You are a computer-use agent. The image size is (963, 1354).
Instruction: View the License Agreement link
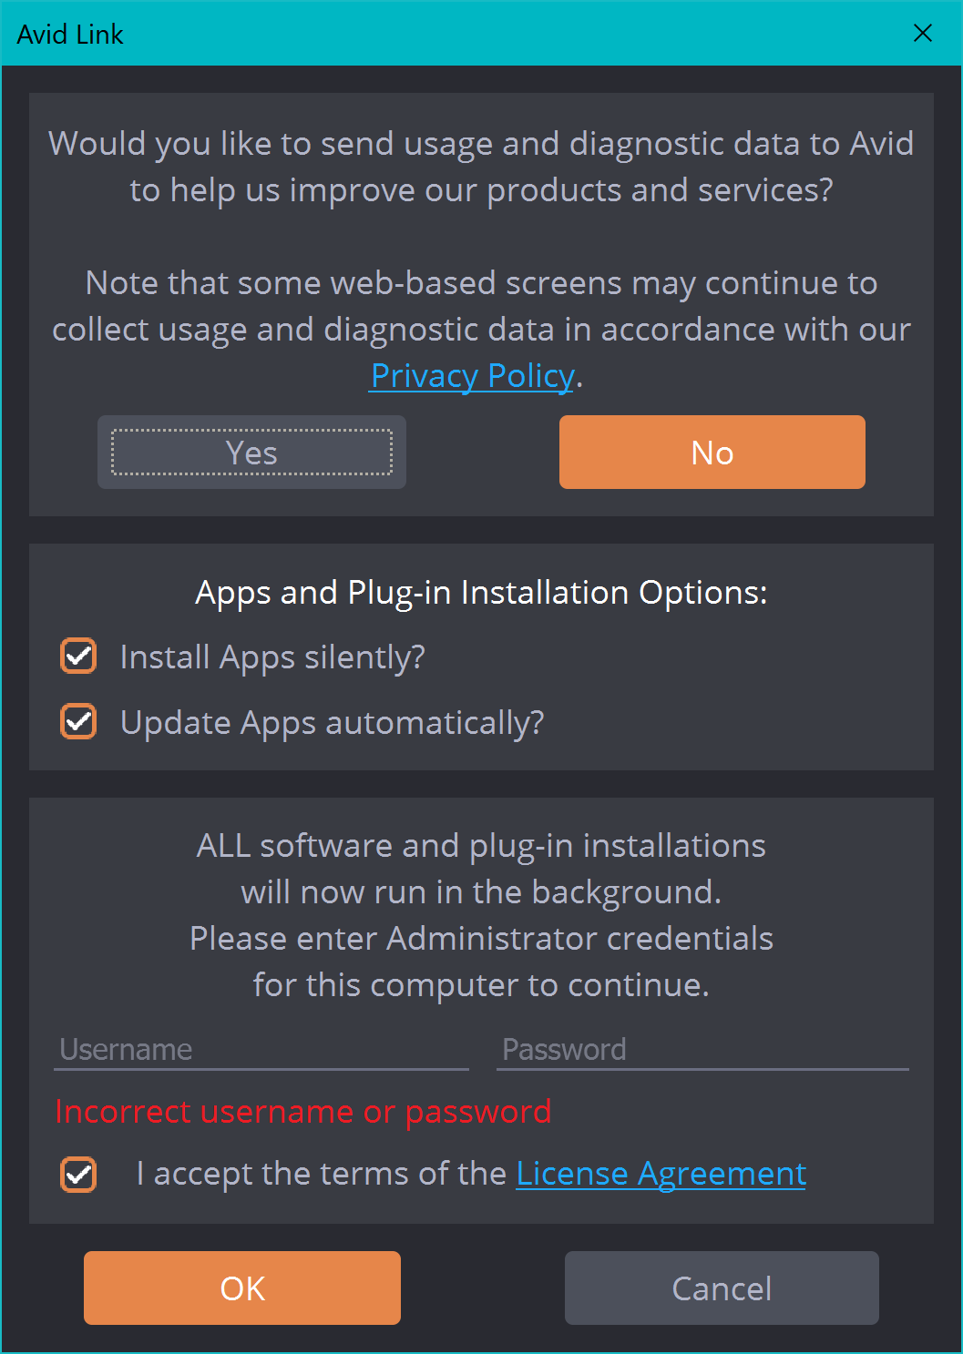pos(661,1174)
